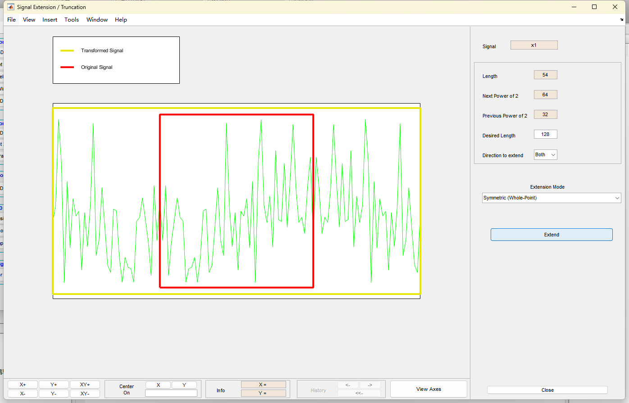Open the Direction to extend dropdown
Viewport: 629px width, 403px height.
(545, 154)
